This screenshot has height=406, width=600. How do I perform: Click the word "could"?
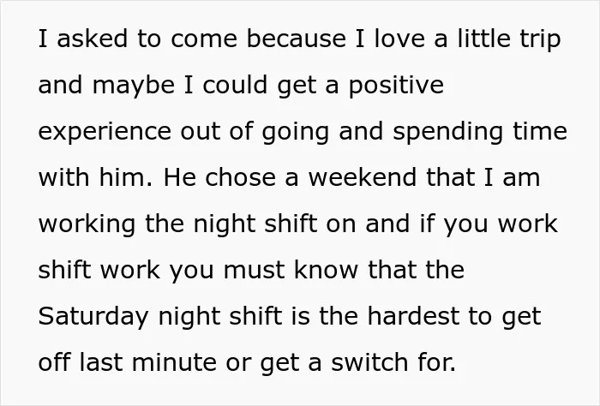235,85
